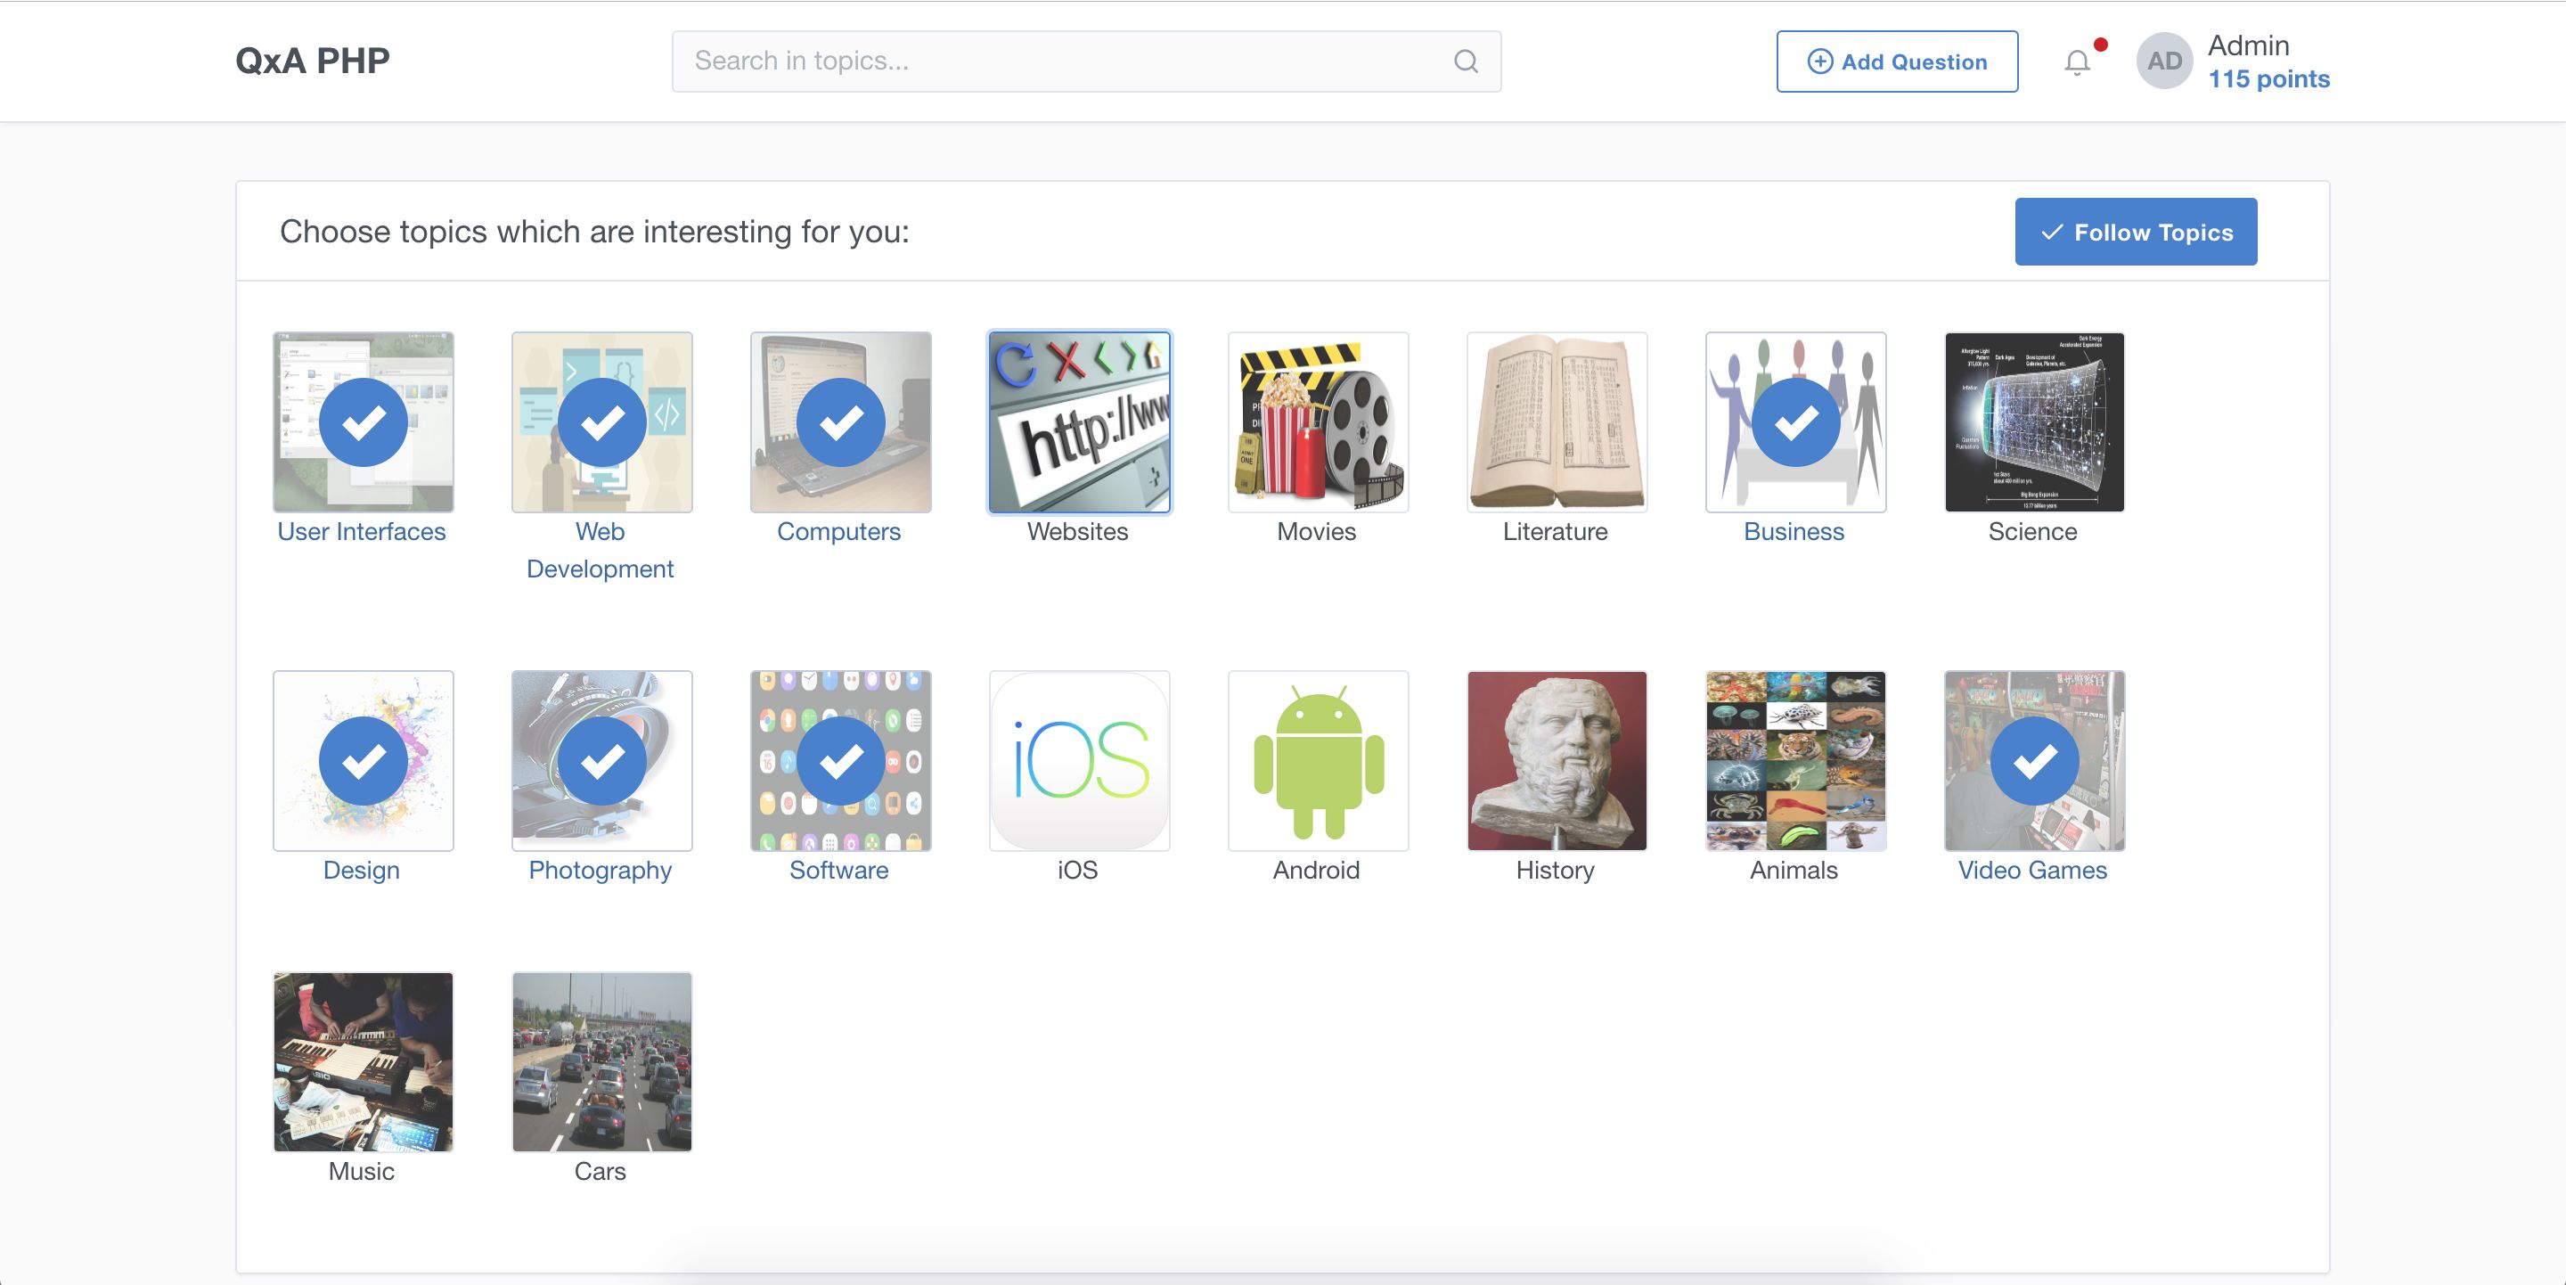Untick the Video Games topic checkmark

point(2034,761)
